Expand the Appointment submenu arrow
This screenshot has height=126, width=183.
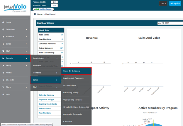click(x=57, y=58)
